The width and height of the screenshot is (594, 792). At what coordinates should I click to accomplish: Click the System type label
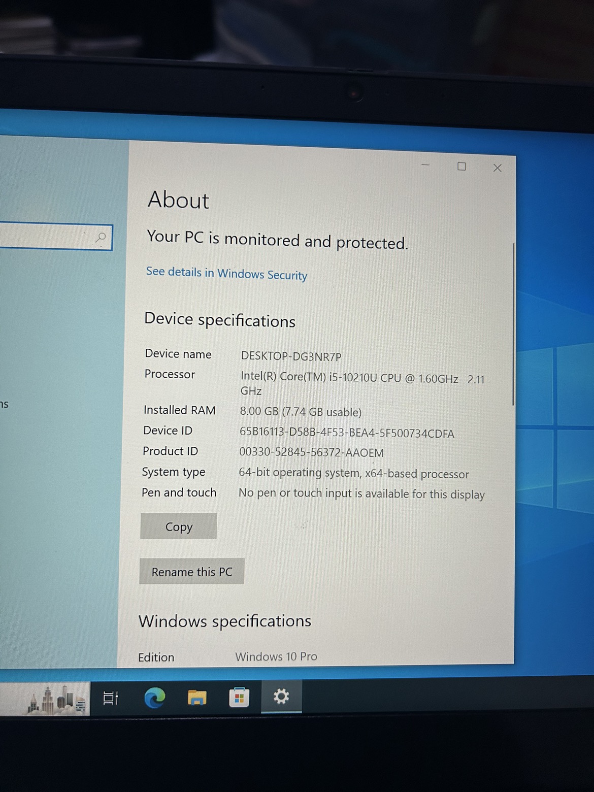(174, 472)
